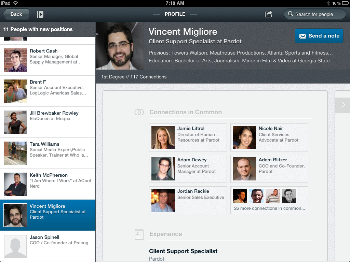Tap envelope icon on Send a note
The width and height of the screenshot is (350, 262).
coord(303,36)
